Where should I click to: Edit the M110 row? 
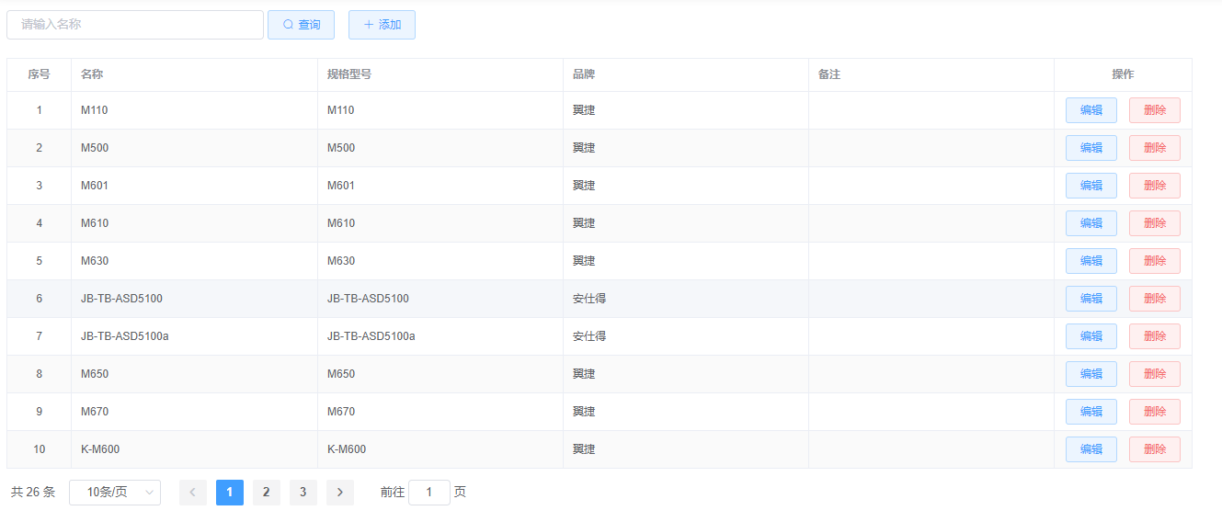tap(1091, 110)
